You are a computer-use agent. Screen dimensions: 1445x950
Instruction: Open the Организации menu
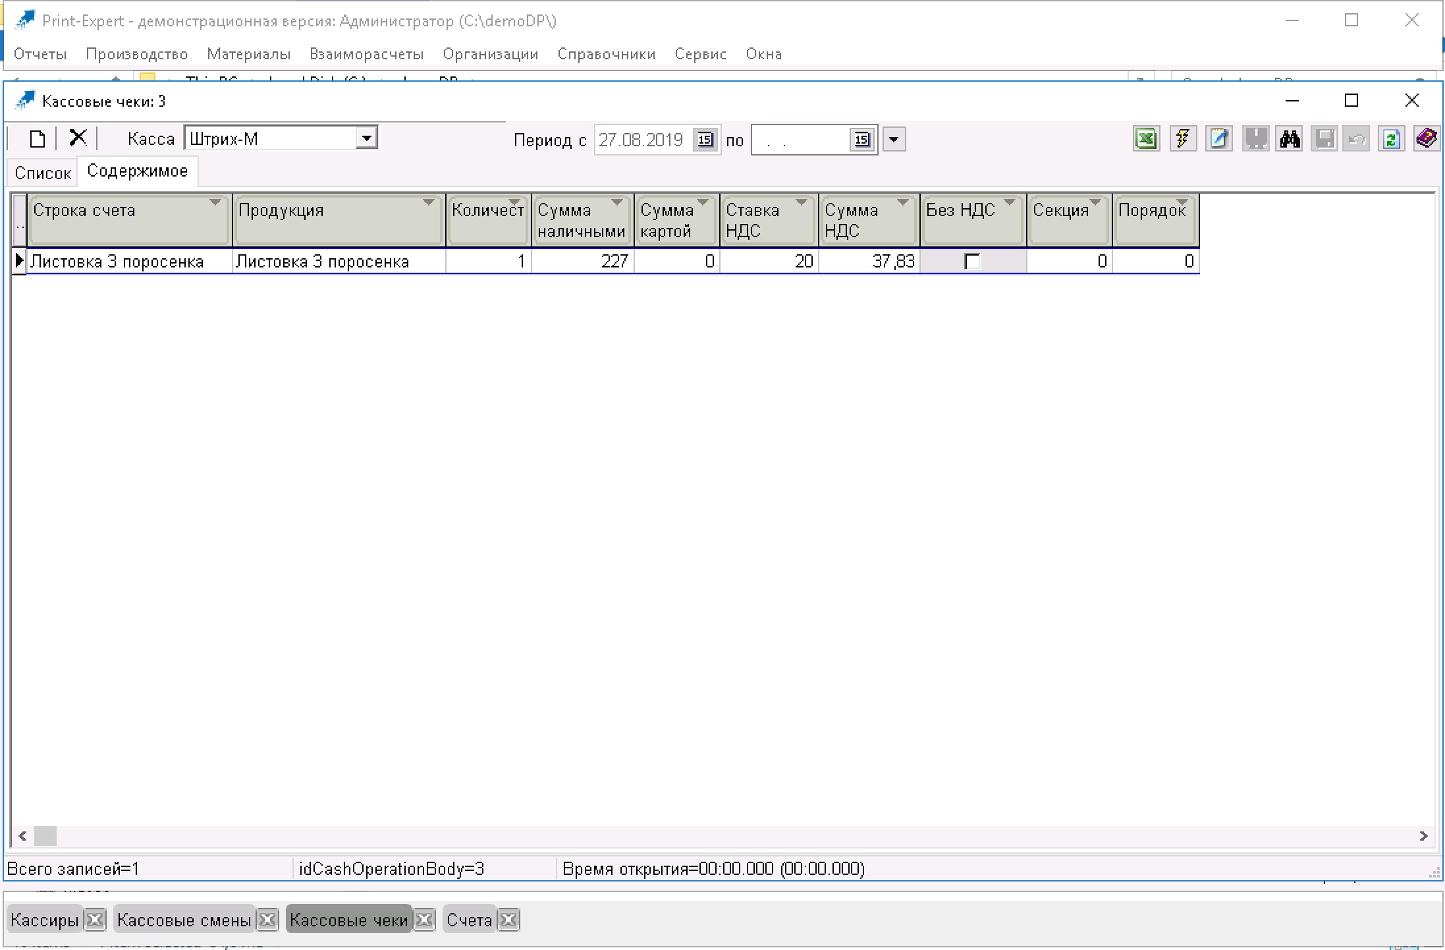coord(491,54)
